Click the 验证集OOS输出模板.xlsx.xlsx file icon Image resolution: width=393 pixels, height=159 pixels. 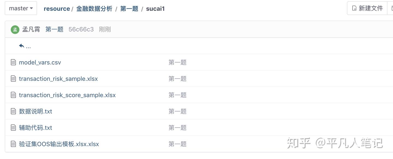pyautogui.click(x=13, y=144)
